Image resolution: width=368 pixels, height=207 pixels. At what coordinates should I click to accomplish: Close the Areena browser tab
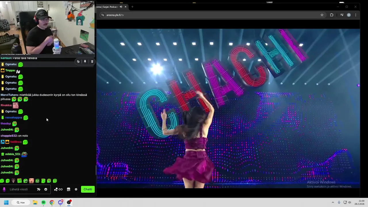click(125, 7)
